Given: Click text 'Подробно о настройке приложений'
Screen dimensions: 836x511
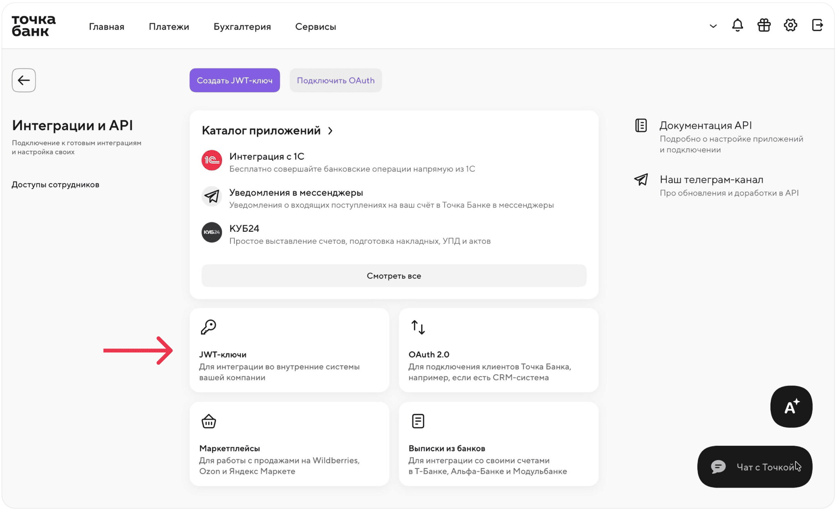Looking at the screenshot, I should pyautogui.click(x=731, y=139).
